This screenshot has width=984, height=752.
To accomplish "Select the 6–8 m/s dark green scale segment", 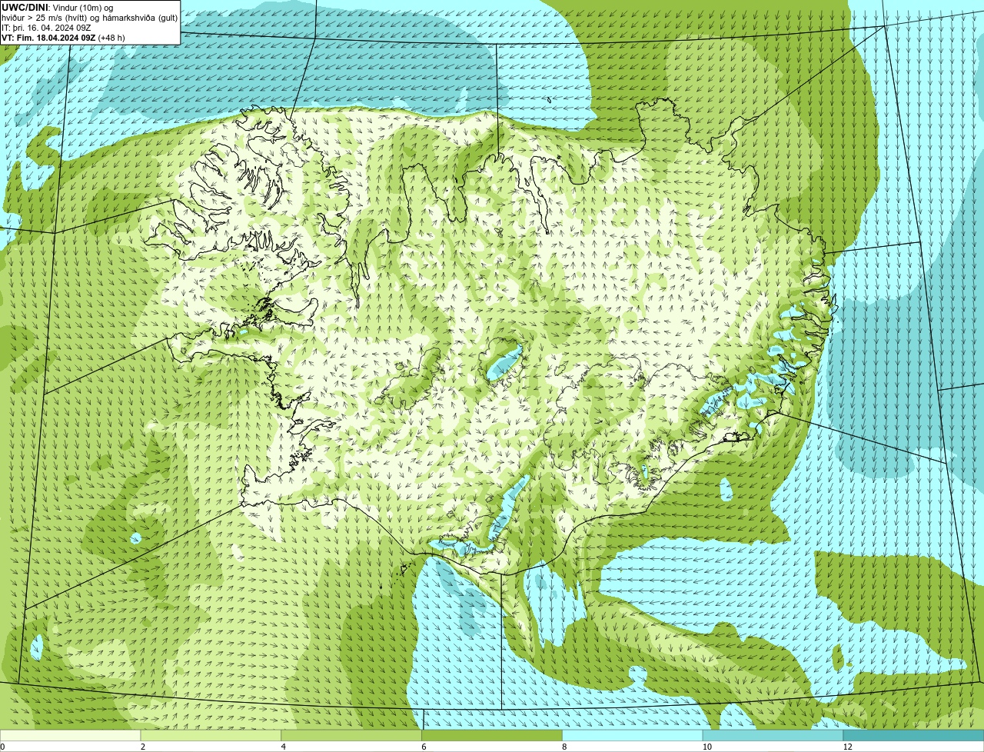I will coord(492,735).
